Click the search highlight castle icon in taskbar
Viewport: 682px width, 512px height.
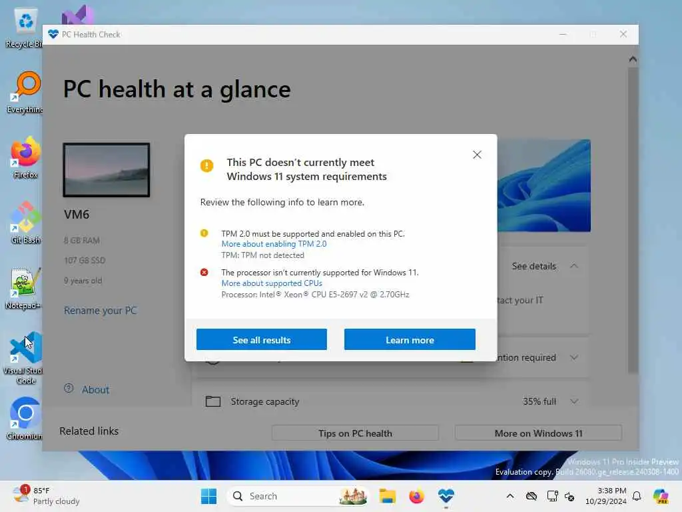pyautogui.click(x=353, y=496)
